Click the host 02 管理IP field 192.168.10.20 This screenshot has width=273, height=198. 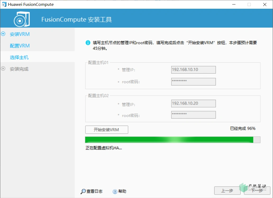pos(193,103)
